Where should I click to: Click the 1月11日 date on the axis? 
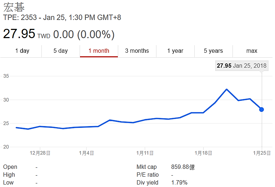point(145,153)
